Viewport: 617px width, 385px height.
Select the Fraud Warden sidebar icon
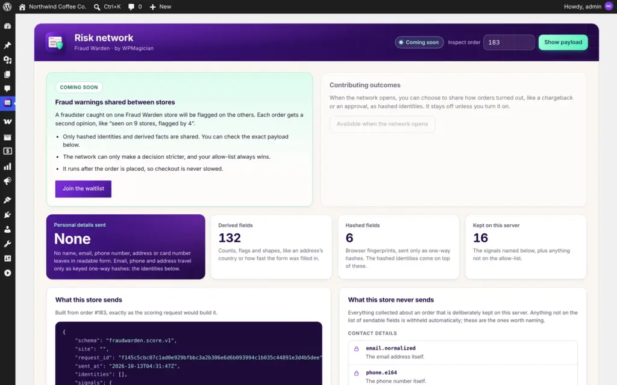point(7,103)
